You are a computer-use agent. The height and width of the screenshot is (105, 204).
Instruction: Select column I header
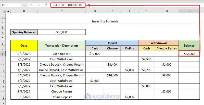tap(189, 11)
